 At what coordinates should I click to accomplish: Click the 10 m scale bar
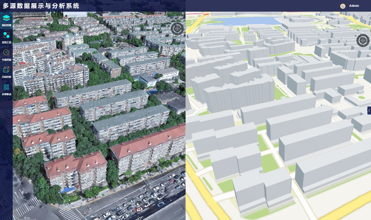point(27,218)
